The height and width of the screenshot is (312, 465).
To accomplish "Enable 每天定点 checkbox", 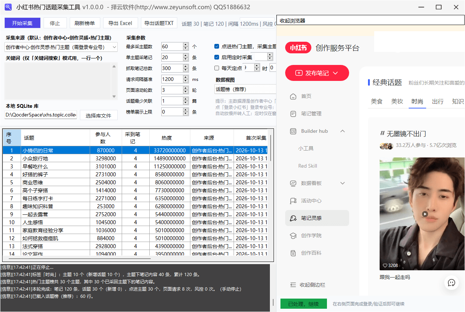I will [x=217, y=68].
